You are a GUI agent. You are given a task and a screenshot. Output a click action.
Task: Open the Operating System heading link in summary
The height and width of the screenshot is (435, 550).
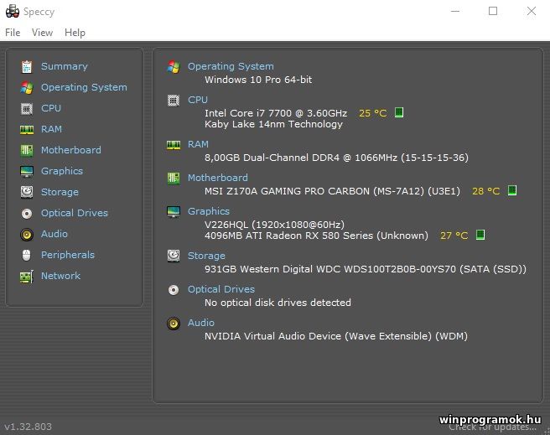231,66
